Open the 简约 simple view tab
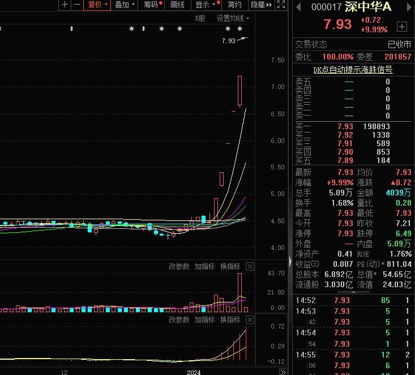 pos(234,5)
